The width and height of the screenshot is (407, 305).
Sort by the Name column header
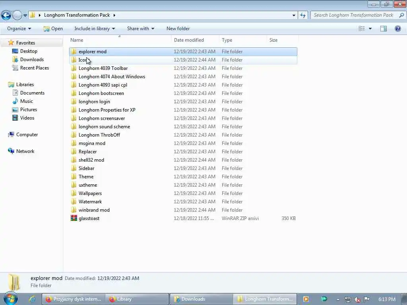pyautogui.click(x=120, y=40)
